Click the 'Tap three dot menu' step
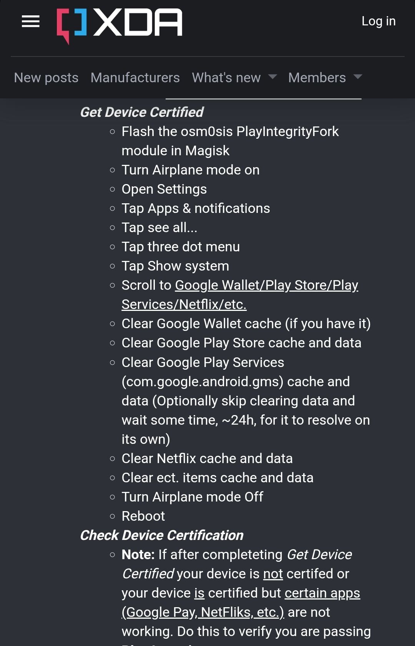Viewport: 415px width, 646px height. [180, 247]
